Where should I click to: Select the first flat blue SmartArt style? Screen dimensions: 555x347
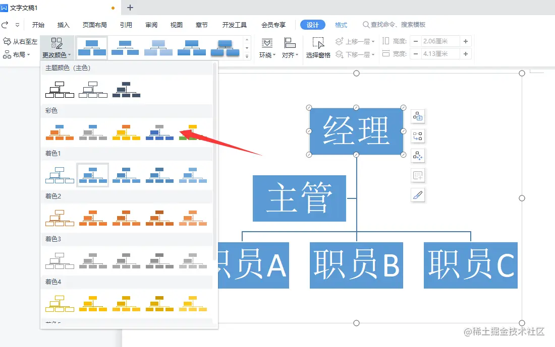[92, 48]
